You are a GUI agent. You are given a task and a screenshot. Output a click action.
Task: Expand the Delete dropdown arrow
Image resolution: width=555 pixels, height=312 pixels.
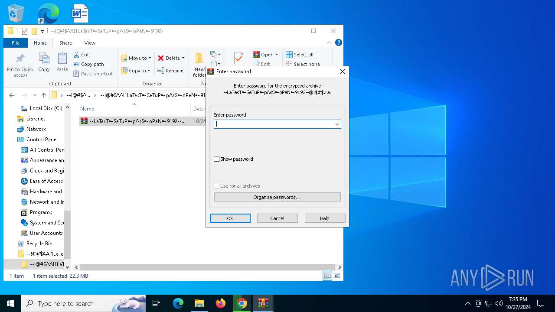pos(183,58)
